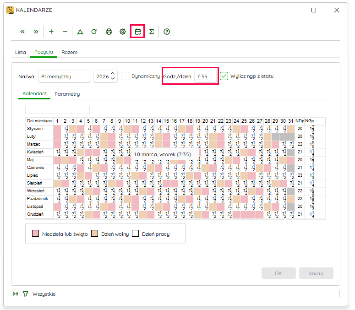Click the Czerwiec row header
Viewport: 355px width, 310px height.
coord(39,168)
